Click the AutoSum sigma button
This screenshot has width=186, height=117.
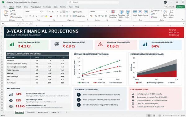[x=155, y=11]
